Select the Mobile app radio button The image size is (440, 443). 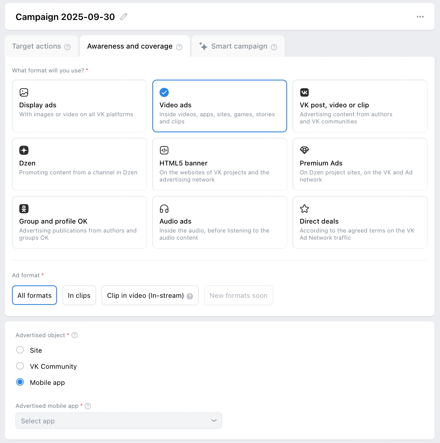click(x=20, y=382)
